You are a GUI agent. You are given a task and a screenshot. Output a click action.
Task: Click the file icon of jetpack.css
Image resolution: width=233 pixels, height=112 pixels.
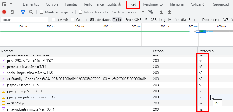click(4, 85)
